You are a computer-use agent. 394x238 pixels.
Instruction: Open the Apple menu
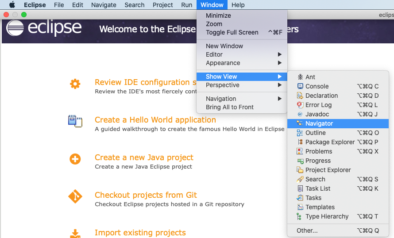pos(12,5)
